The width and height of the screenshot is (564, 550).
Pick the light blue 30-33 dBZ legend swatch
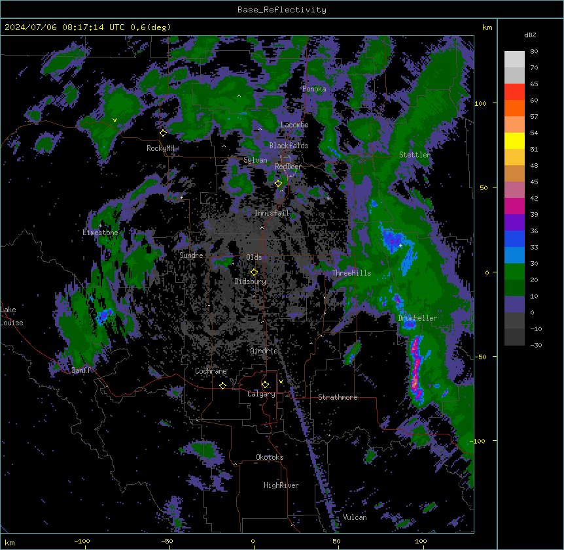pyautogui.click(x=514, y=255)
